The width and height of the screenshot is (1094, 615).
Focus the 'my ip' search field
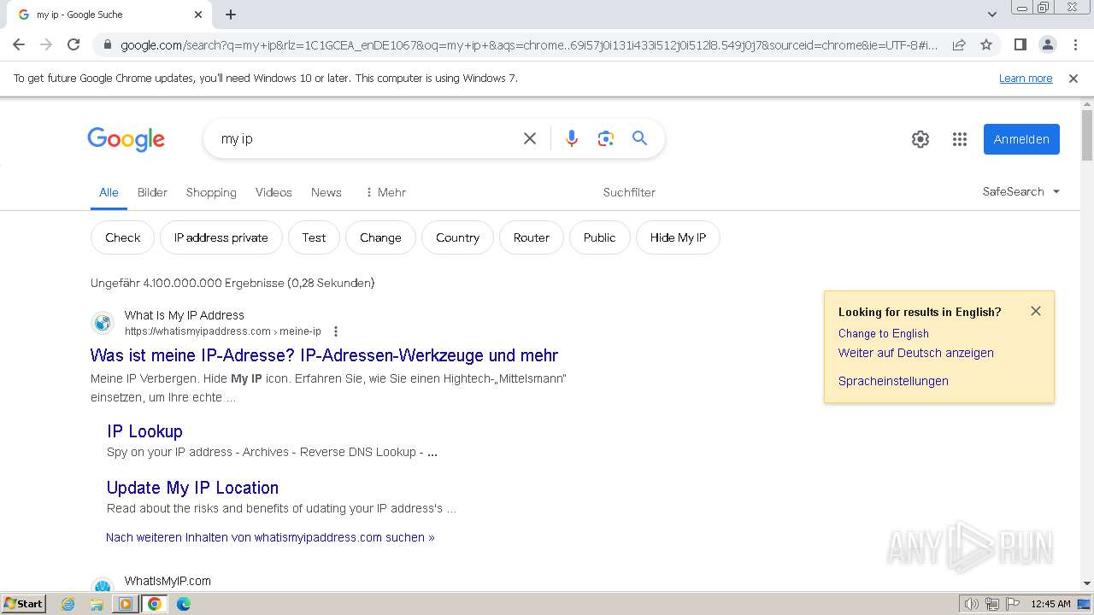pyautogui.click(x=368, y=138)
